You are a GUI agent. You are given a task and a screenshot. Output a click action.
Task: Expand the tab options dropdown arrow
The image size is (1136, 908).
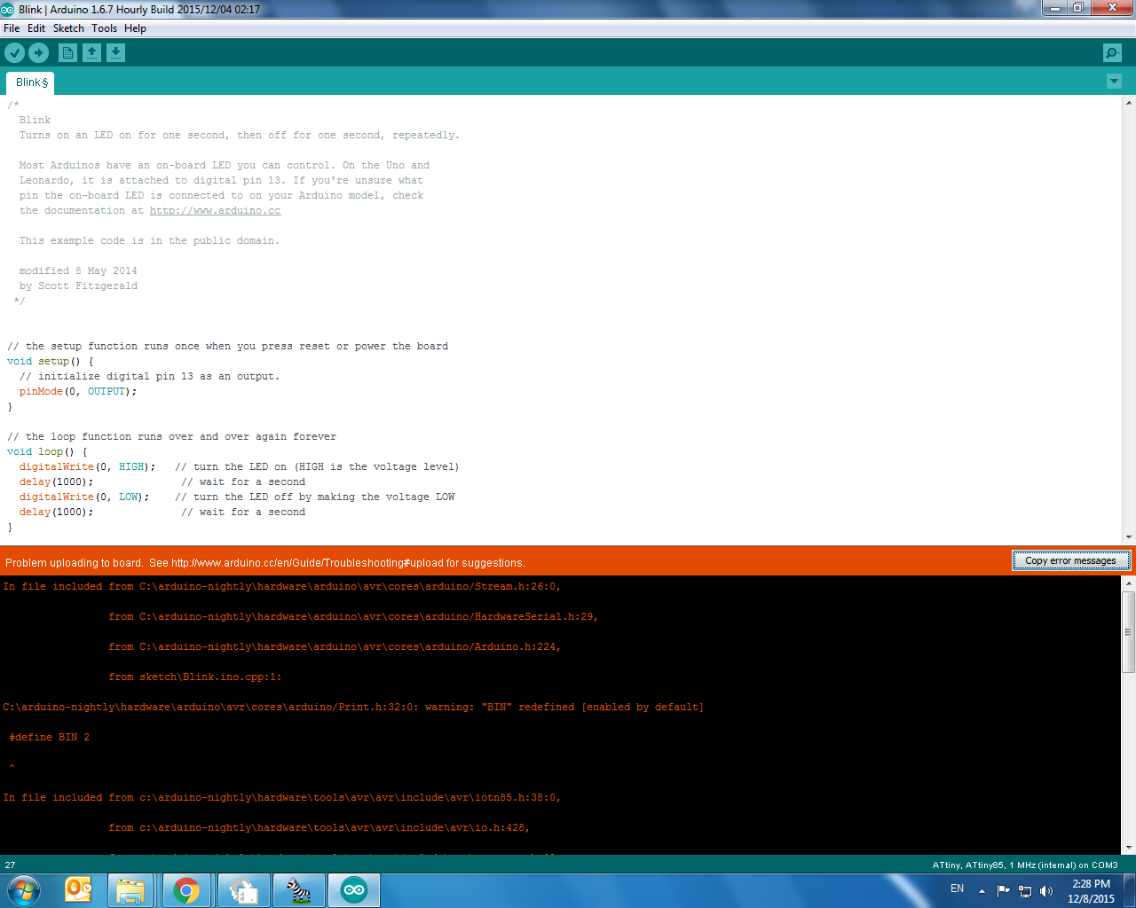click(1114, 82)
